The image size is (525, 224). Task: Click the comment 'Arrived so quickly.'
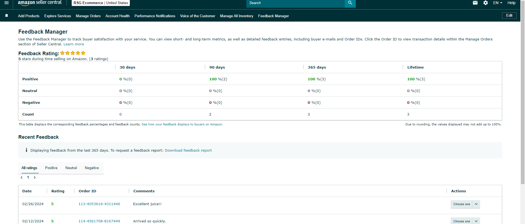(x=150, y=221)
